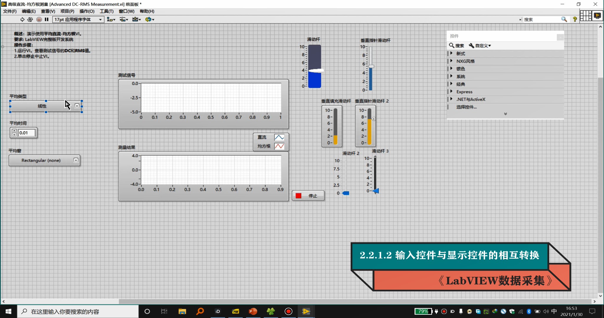Viewport: 604px width, 318px height.
Task: Open the 操作(O) menu
Action: click(87, 11)
